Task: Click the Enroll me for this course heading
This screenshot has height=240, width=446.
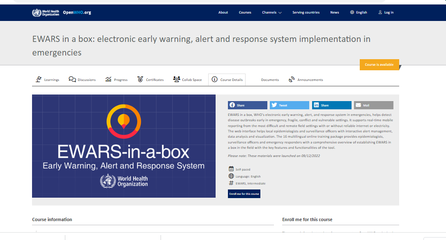Action: point(307,219)
